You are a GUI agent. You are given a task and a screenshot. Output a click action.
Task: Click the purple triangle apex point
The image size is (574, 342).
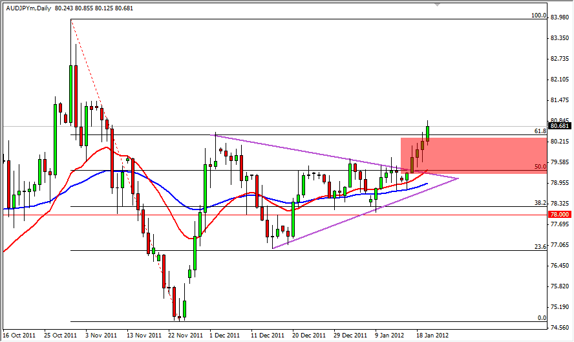click(458, 178)
